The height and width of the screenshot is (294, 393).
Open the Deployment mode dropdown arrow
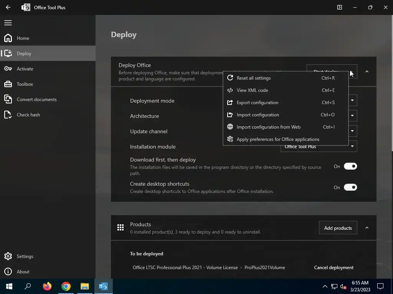[352, 100]
